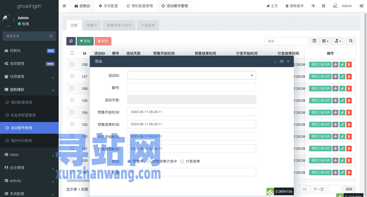The image size is (367, 197).
Task: Collapse the 团购理财 sidebar menu
Action: click(29, 90)
